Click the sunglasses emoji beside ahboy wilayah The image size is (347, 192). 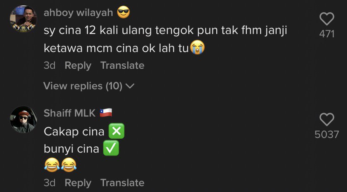click(123, 12)
